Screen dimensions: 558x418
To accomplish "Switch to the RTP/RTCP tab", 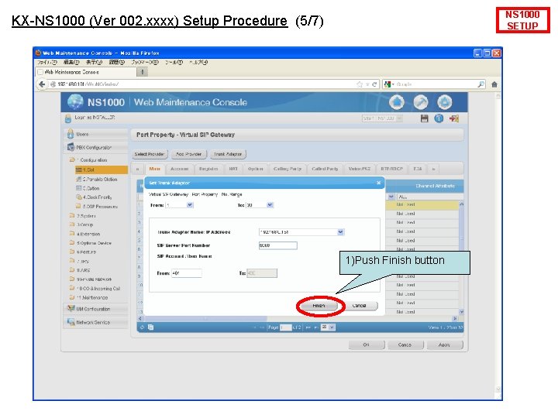I will click(x=391, y=169).
